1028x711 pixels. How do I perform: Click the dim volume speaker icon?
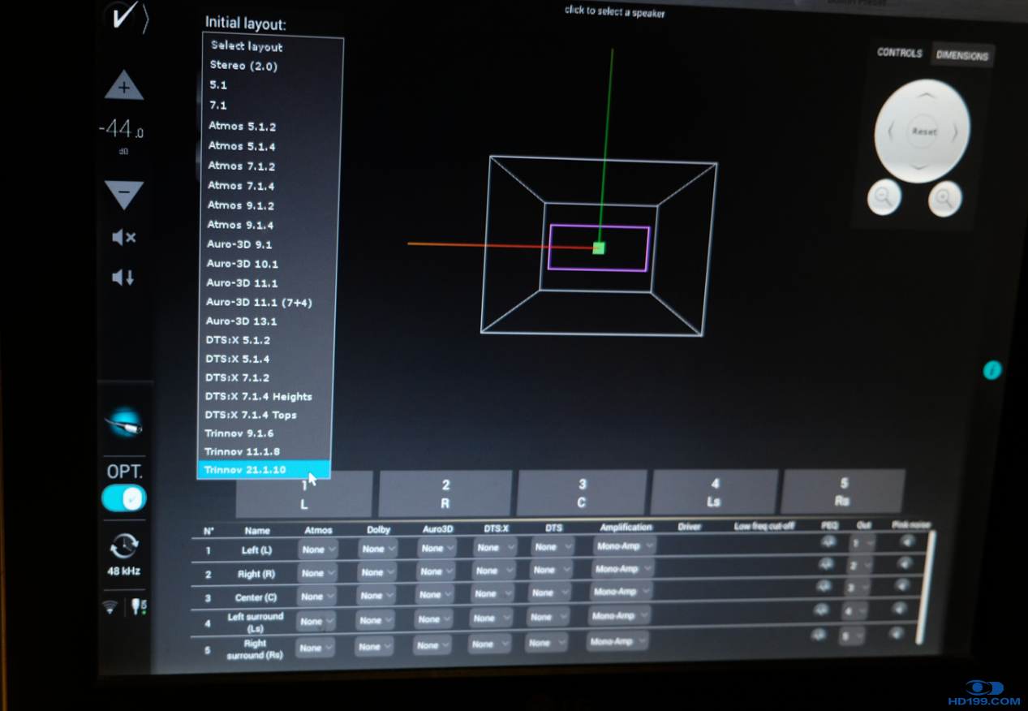click(123, 278)
